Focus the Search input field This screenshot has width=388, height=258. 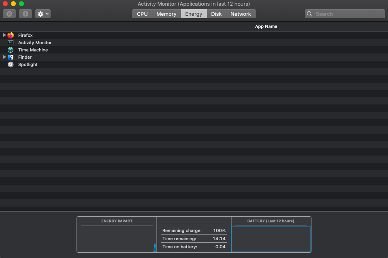click(x=345, y=14)
